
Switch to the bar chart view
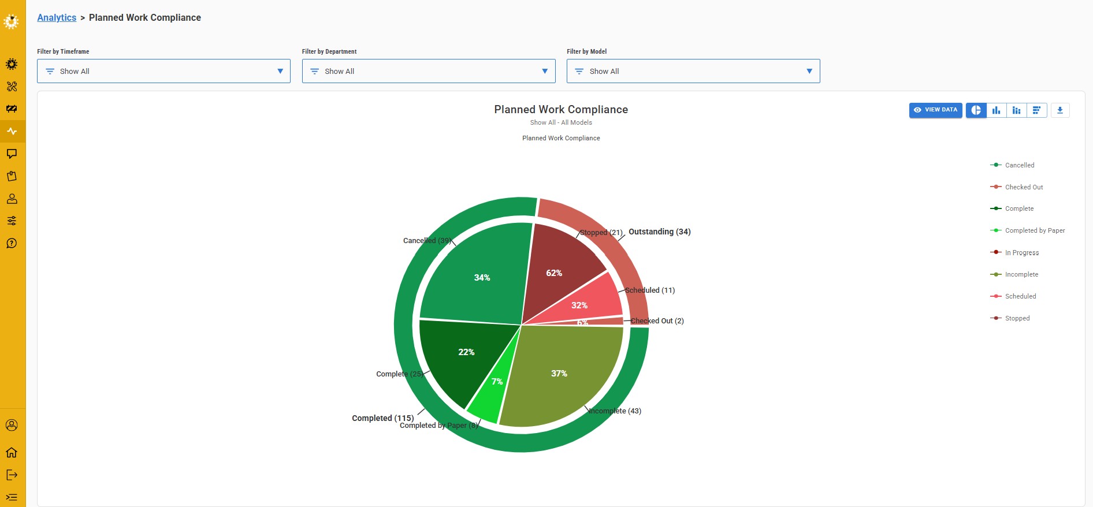click(x=996, y=110)
